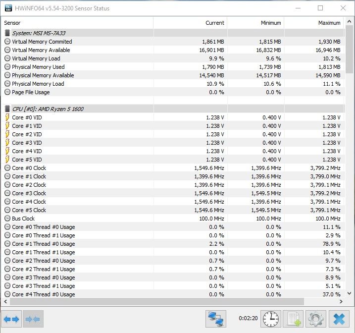The image size is (355, 333).
Task: Select Core #2 Thread #0 Usage row
Action: click(x=173, y=261)
